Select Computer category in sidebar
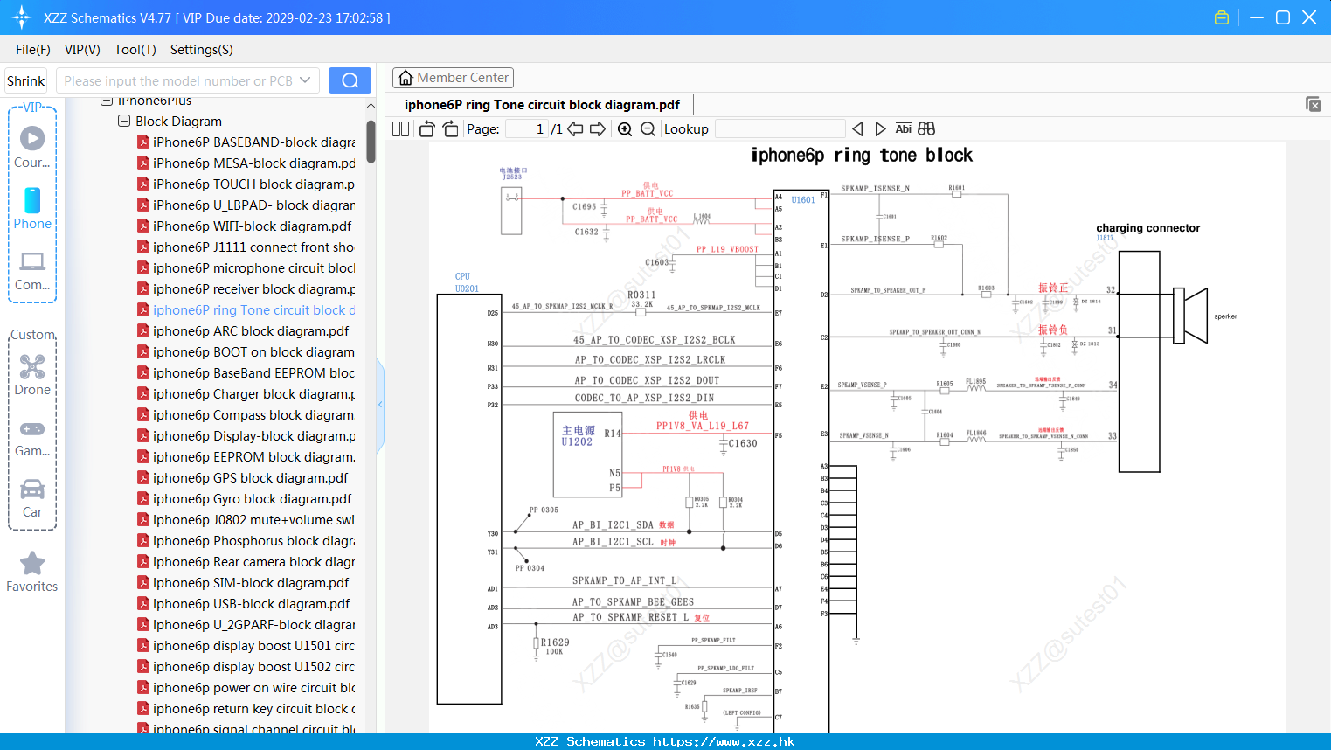This screenshot has height=750, width=1331. [32, 271]
